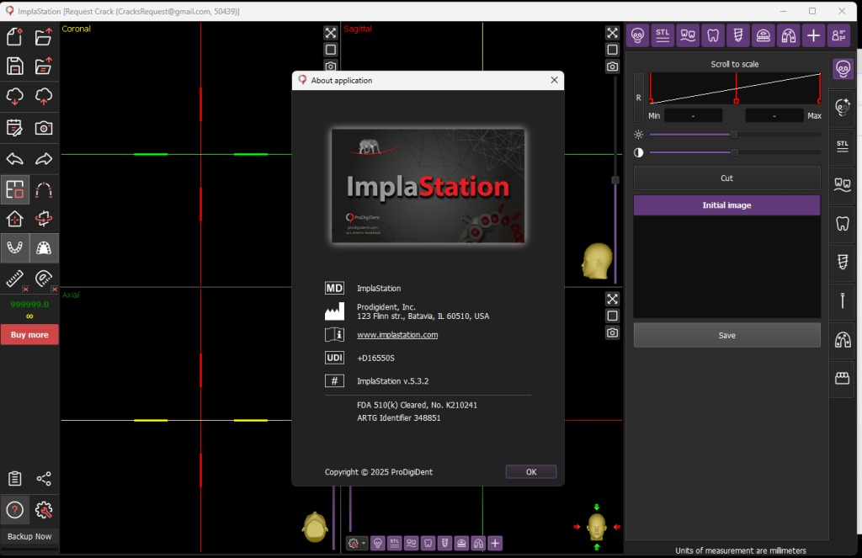Select the ruler measurement tool
The height and width of the screenshot is (558, 862).
[x=14, y=278]
